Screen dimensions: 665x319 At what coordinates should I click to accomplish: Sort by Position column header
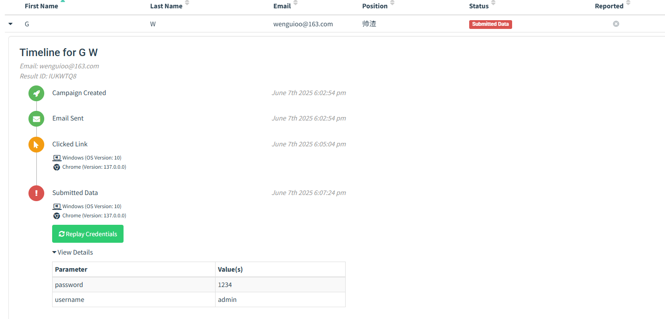coord(375,6)
